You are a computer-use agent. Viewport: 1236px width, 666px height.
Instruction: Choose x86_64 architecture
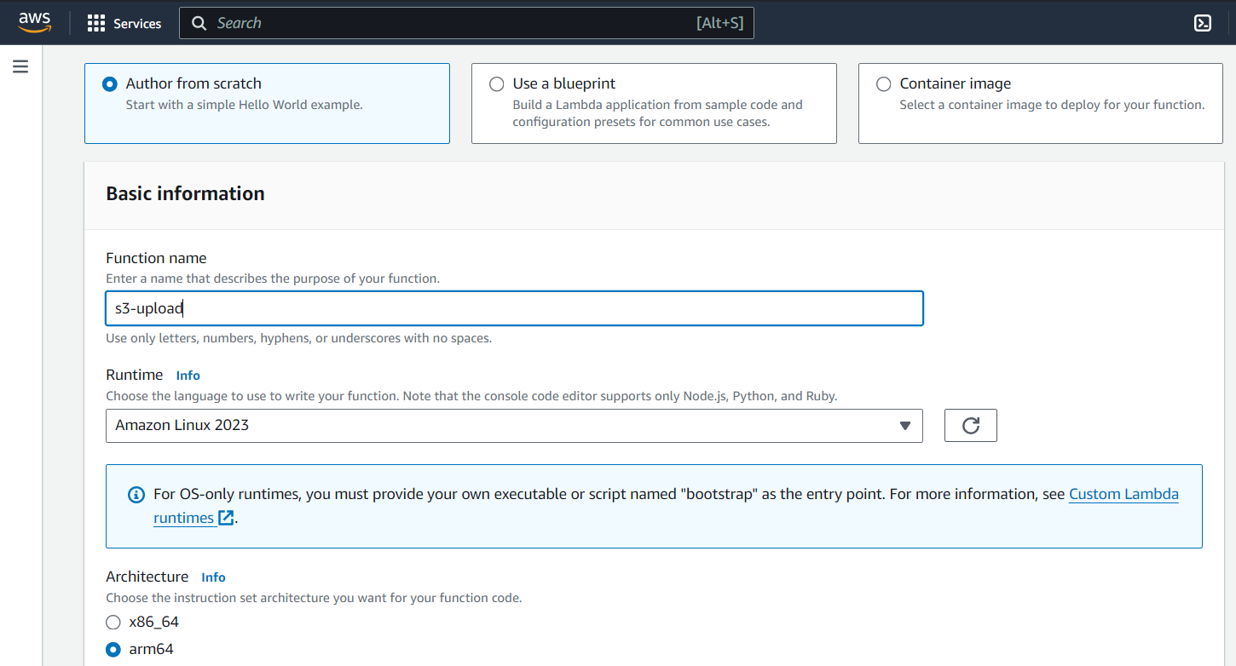[113, 623]
